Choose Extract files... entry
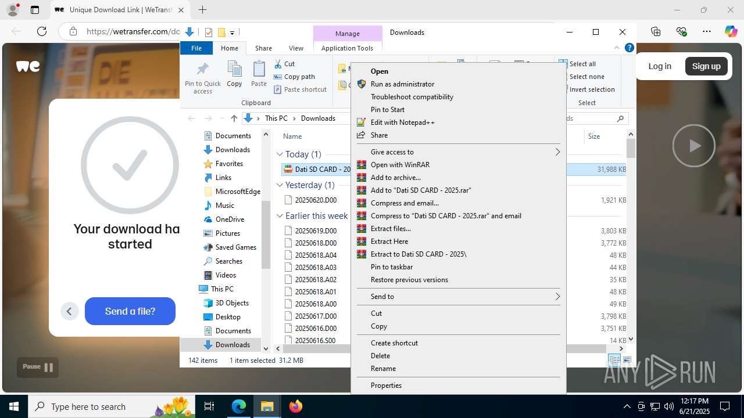Screen dimensions: 744x418 tap(391, 228)
